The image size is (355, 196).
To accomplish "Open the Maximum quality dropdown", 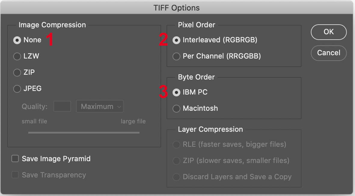I will coord(100,107).
